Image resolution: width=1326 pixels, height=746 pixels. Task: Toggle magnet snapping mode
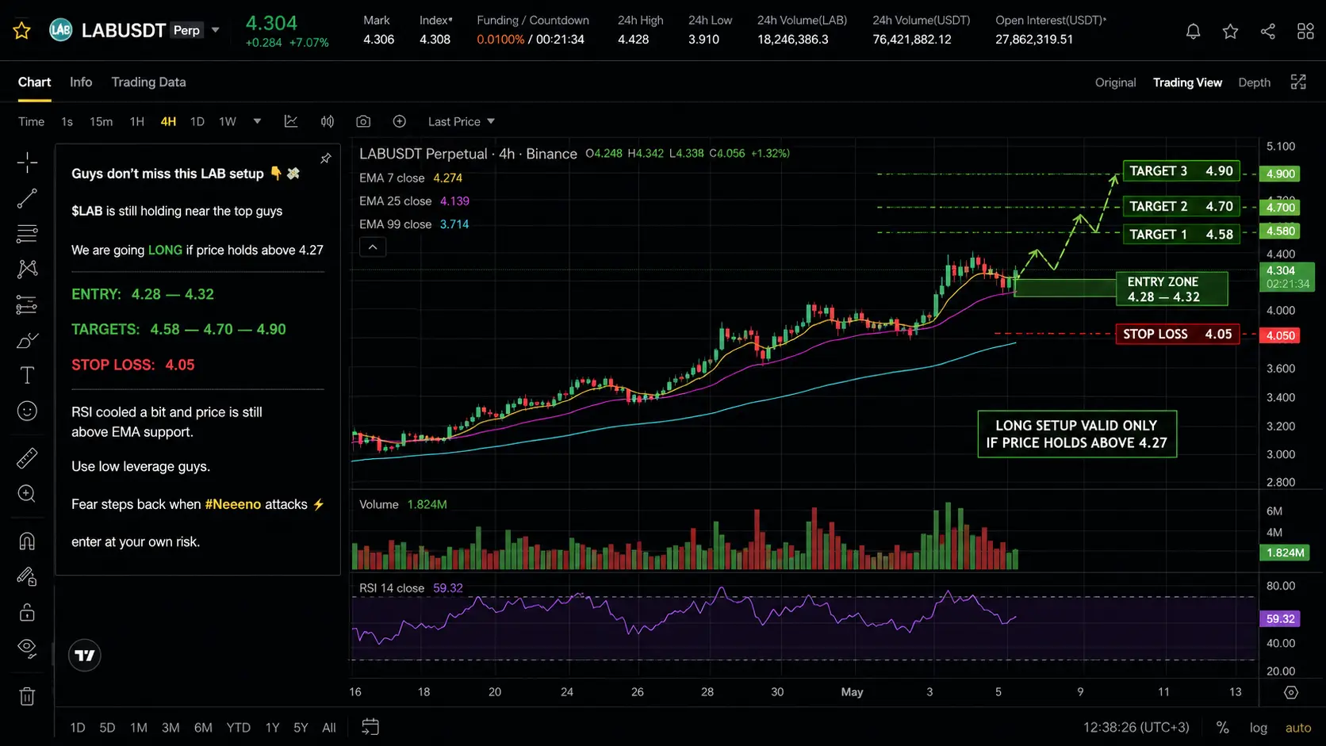27,541
